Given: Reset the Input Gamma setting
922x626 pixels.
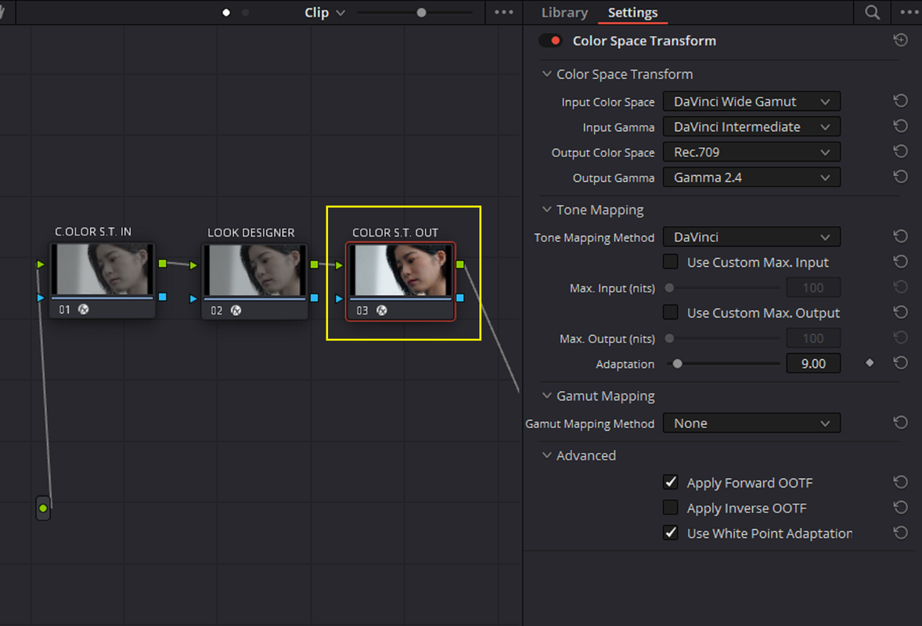Looking at the screenshot, I should pos(900,127).
